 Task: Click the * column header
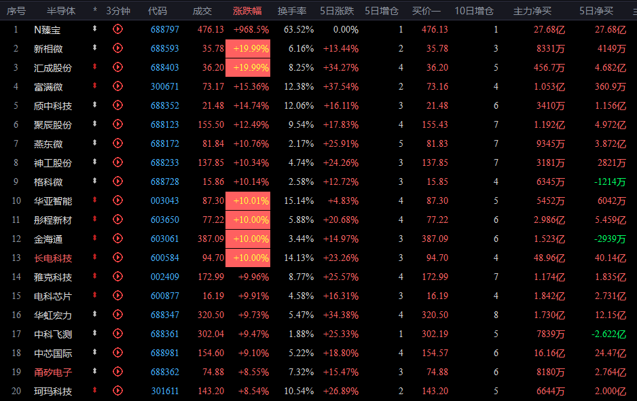coord(94,10)
